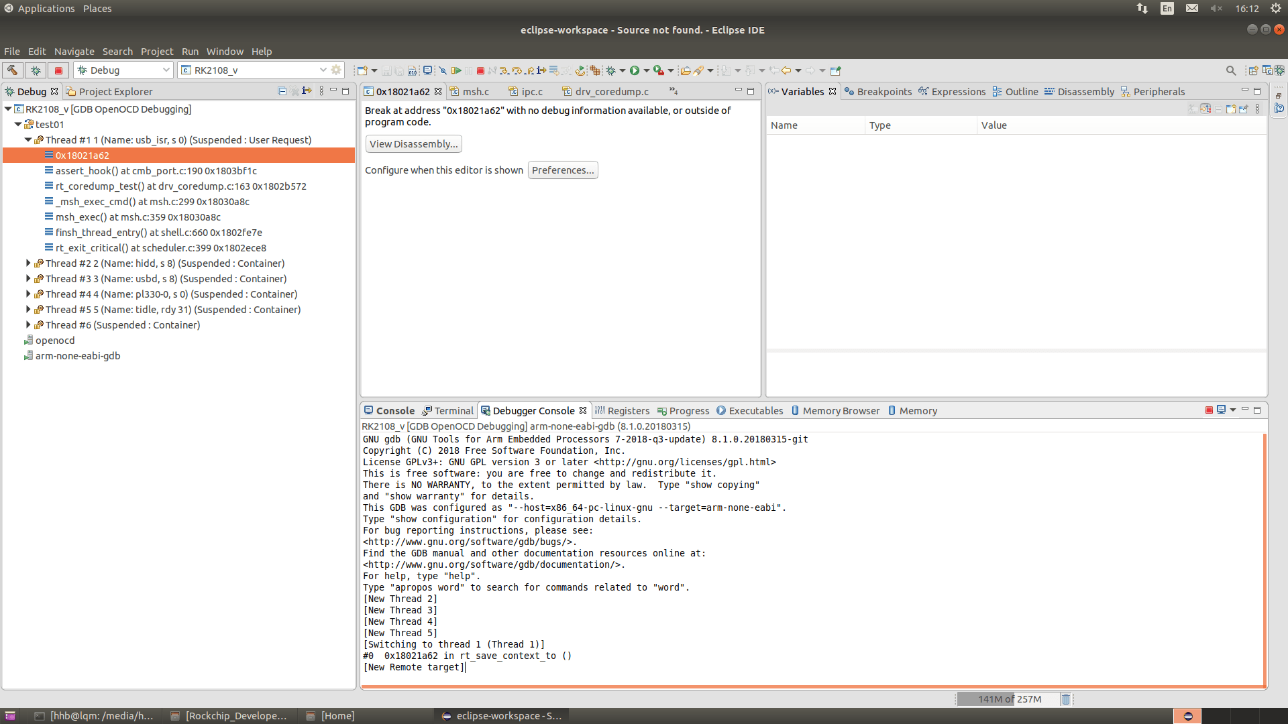
Task: Open the New wizard dropdown arrow
Action: [374, 70]
